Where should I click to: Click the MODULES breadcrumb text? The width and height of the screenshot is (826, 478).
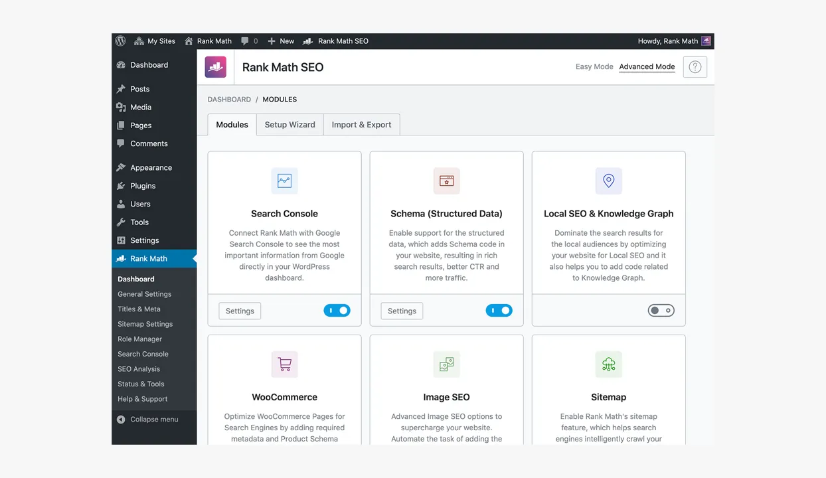pyautogui.click(x=280, y=100)
